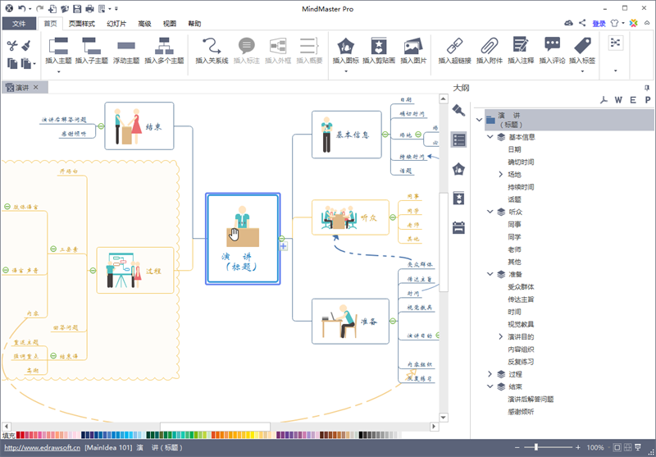The width and height of the screenshot is (656, 457).
Task: Collapse the 结束语 subtopic toggle
Action: tap(53, 356)
